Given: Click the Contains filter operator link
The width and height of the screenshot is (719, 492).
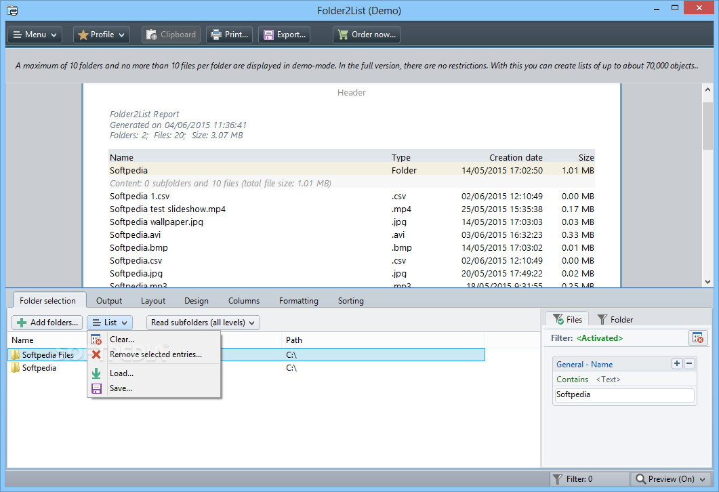Looking at the screenshot, I should (572, 380).
